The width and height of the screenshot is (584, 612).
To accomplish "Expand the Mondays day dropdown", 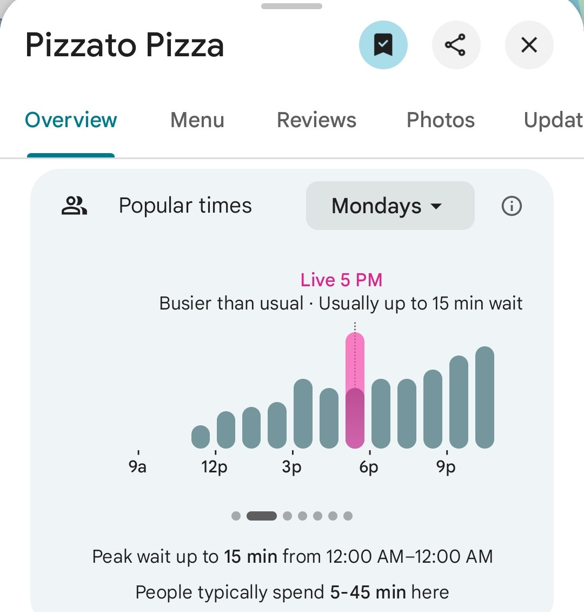I will [390, 206].
